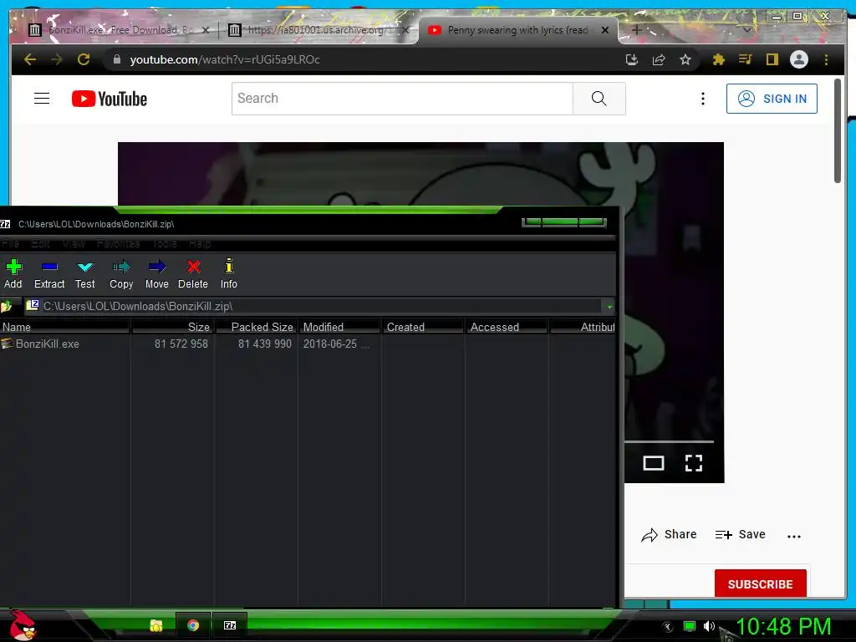Click the Chrome taskbar icon
Screen dimensions: 856x642
coord(193,625)
